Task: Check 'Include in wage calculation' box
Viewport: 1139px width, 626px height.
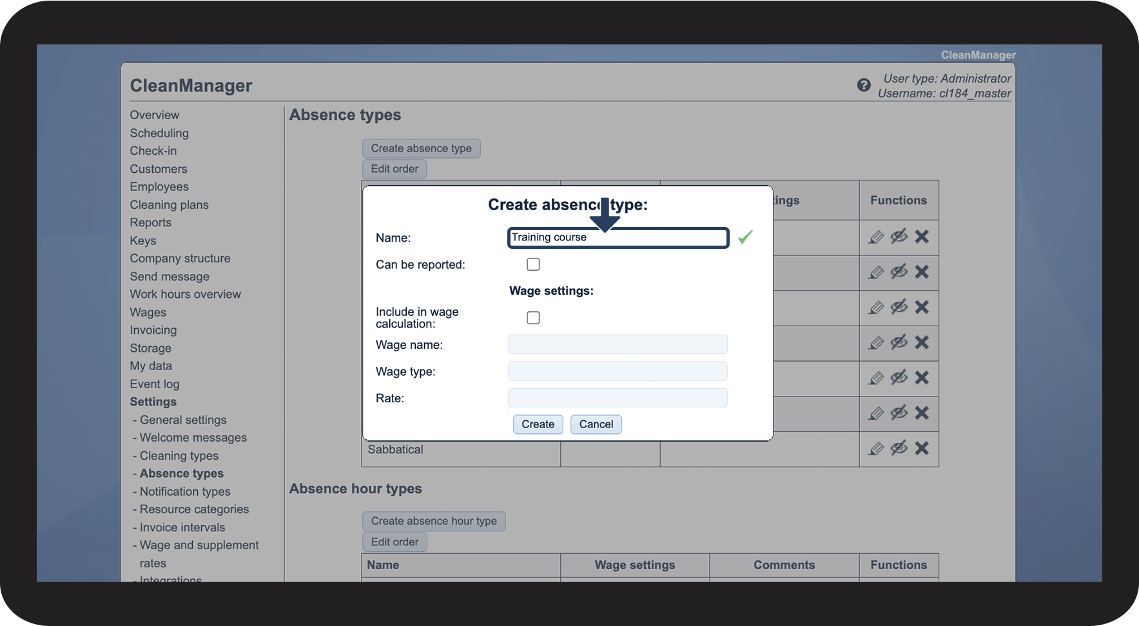Action: point(533,318)
